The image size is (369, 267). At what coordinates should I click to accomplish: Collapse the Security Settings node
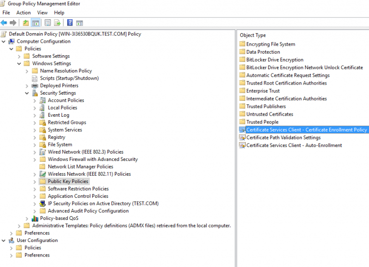coord(27,93)
